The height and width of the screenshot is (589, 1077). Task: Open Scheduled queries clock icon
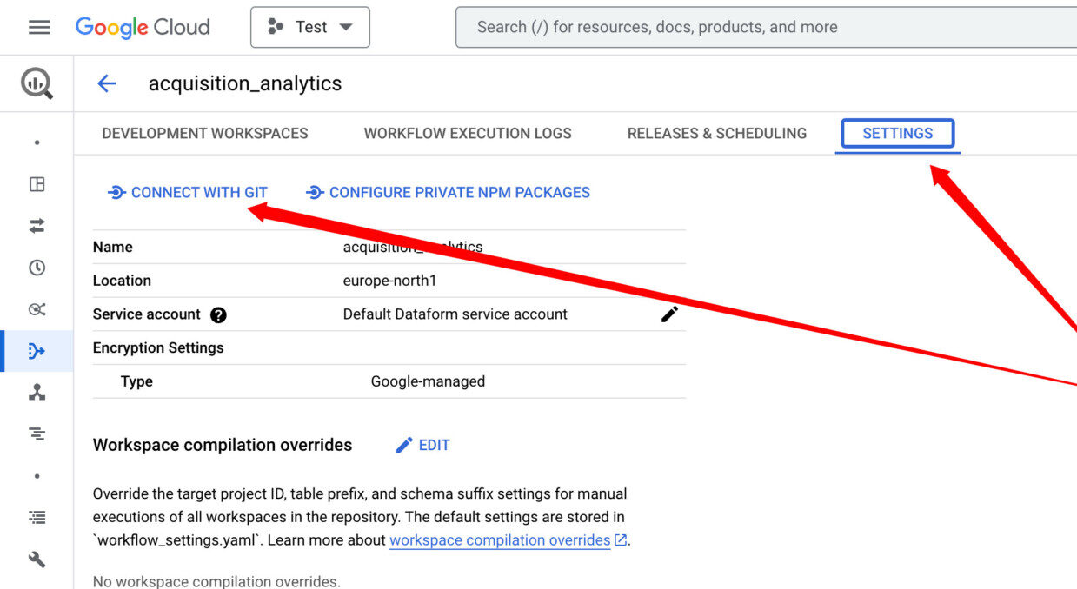[x=37, y=268]
